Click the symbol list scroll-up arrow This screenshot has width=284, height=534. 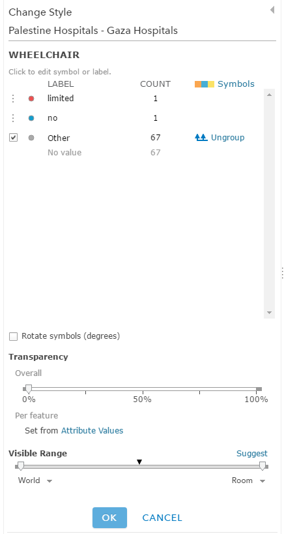click(269, 95)
